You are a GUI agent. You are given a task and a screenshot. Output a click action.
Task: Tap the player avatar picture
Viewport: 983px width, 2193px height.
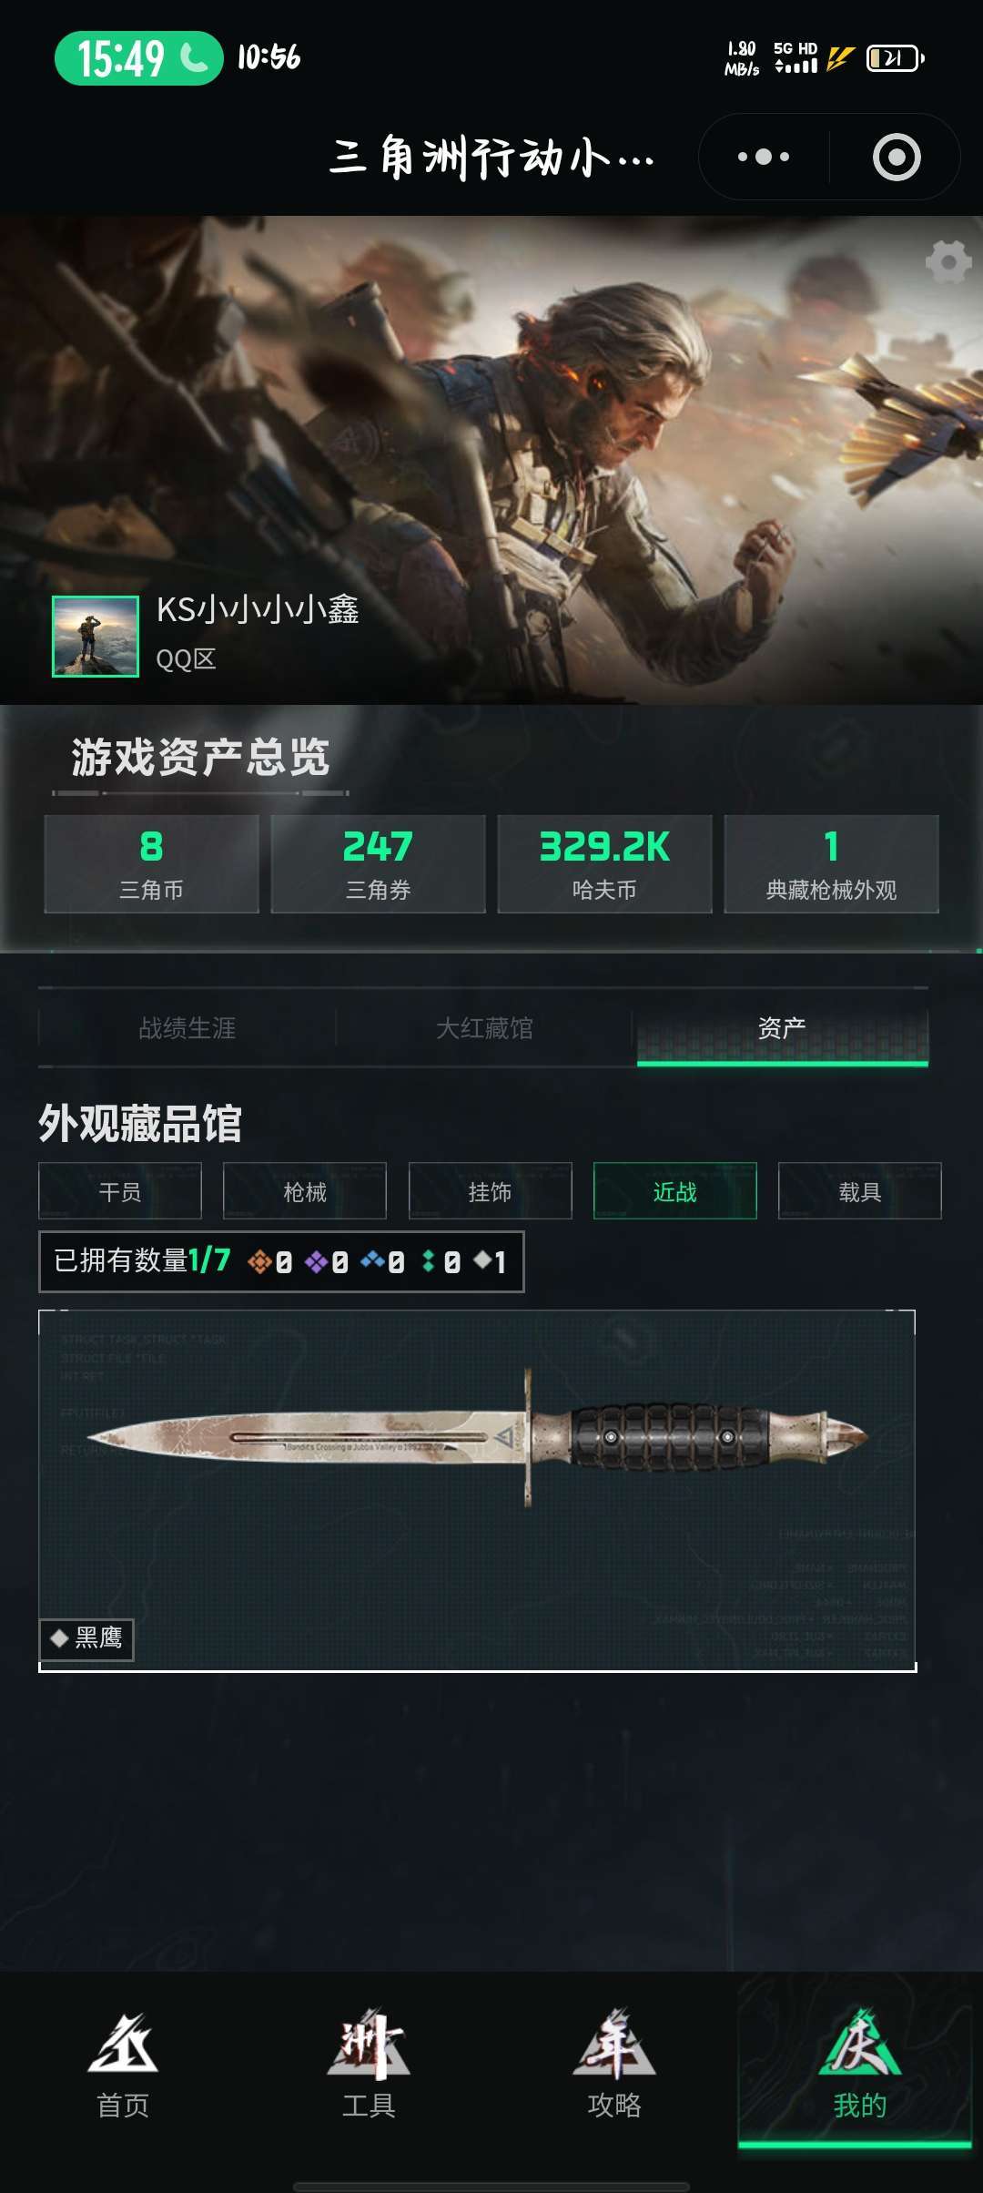coord(96,637)
